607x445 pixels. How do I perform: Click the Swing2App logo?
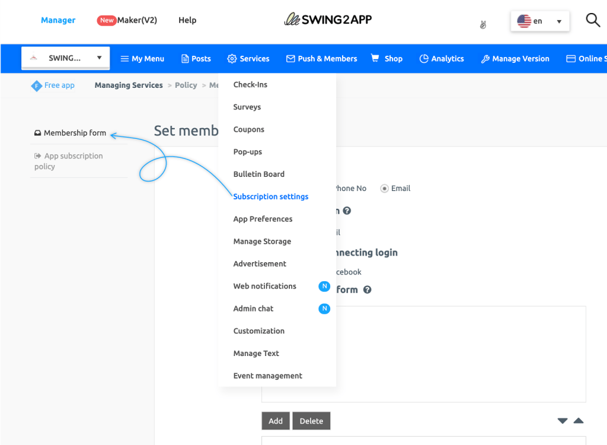[x=328, y=18]
